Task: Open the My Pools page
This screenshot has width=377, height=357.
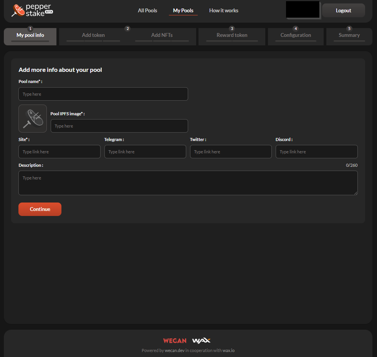Action: (183, 11)
